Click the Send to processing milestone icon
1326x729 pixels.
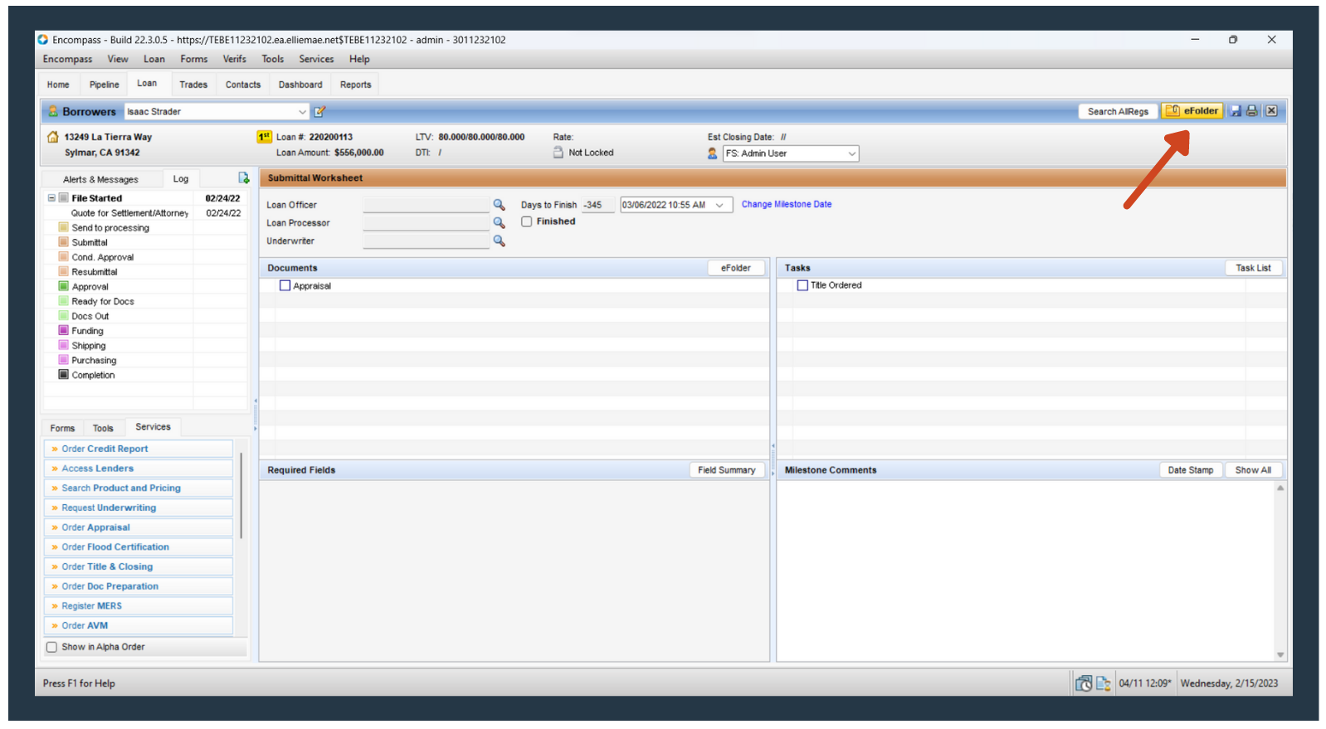64,227
